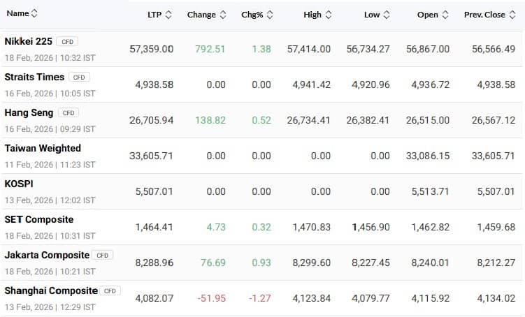Select the Nikkei low value 56,734.27

pyautogui.click(x=368, y=49)
